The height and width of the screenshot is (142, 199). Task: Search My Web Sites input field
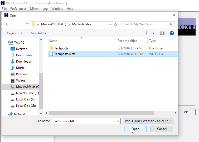coord(148,24)
